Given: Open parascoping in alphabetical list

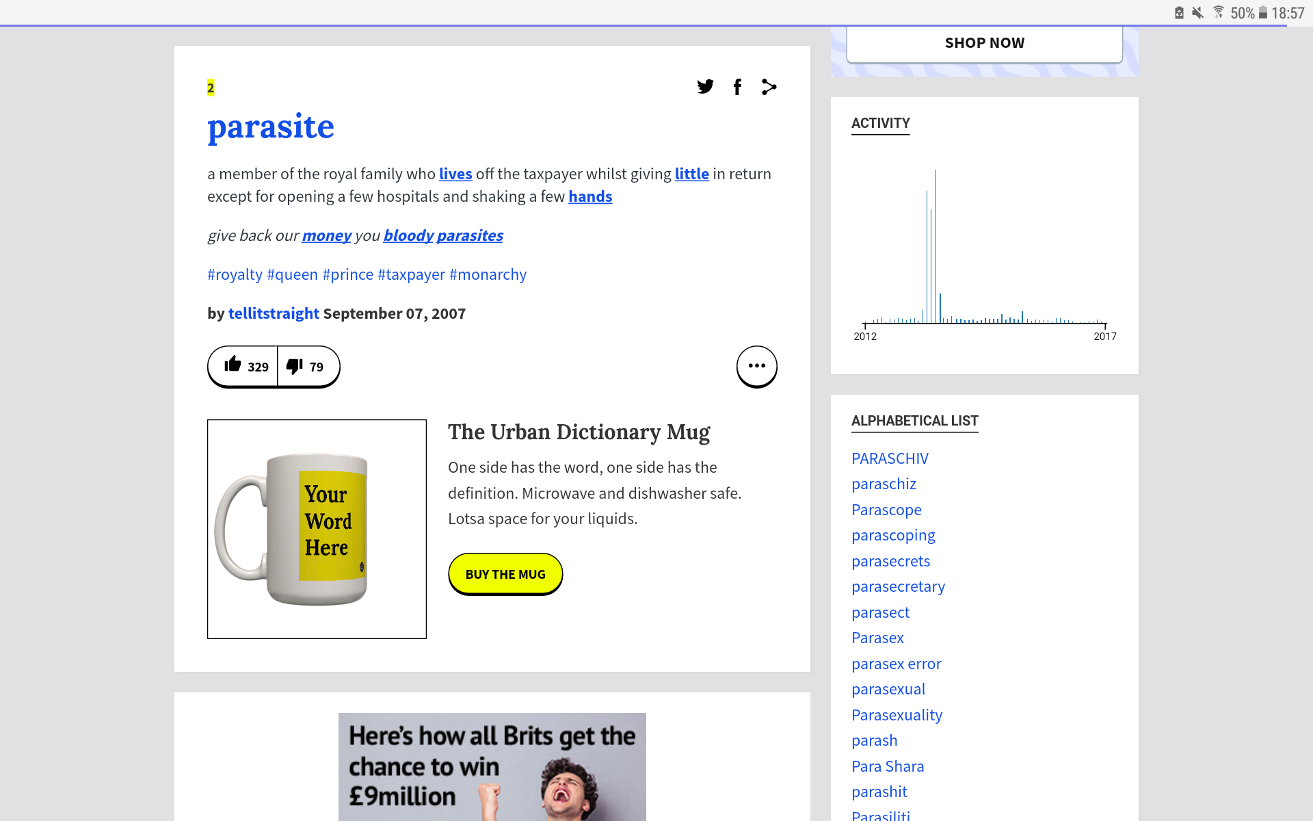Looking at the screenshot, I should pyautogui.click(x=893, y=535).
